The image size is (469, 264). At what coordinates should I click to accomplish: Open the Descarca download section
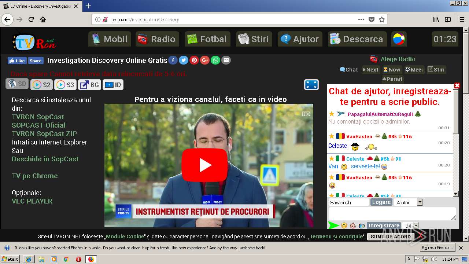point(357,39)
